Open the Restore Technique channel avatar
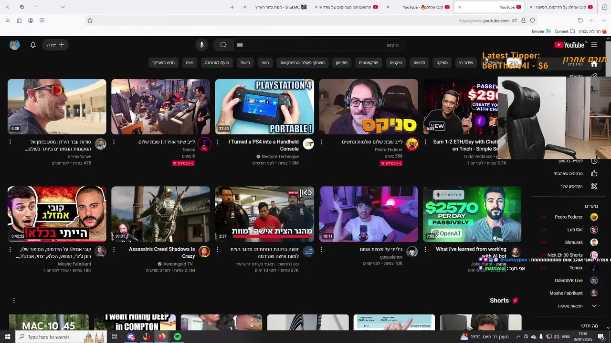The height and width of the screenshot is (343, 611). click(308, 144)
